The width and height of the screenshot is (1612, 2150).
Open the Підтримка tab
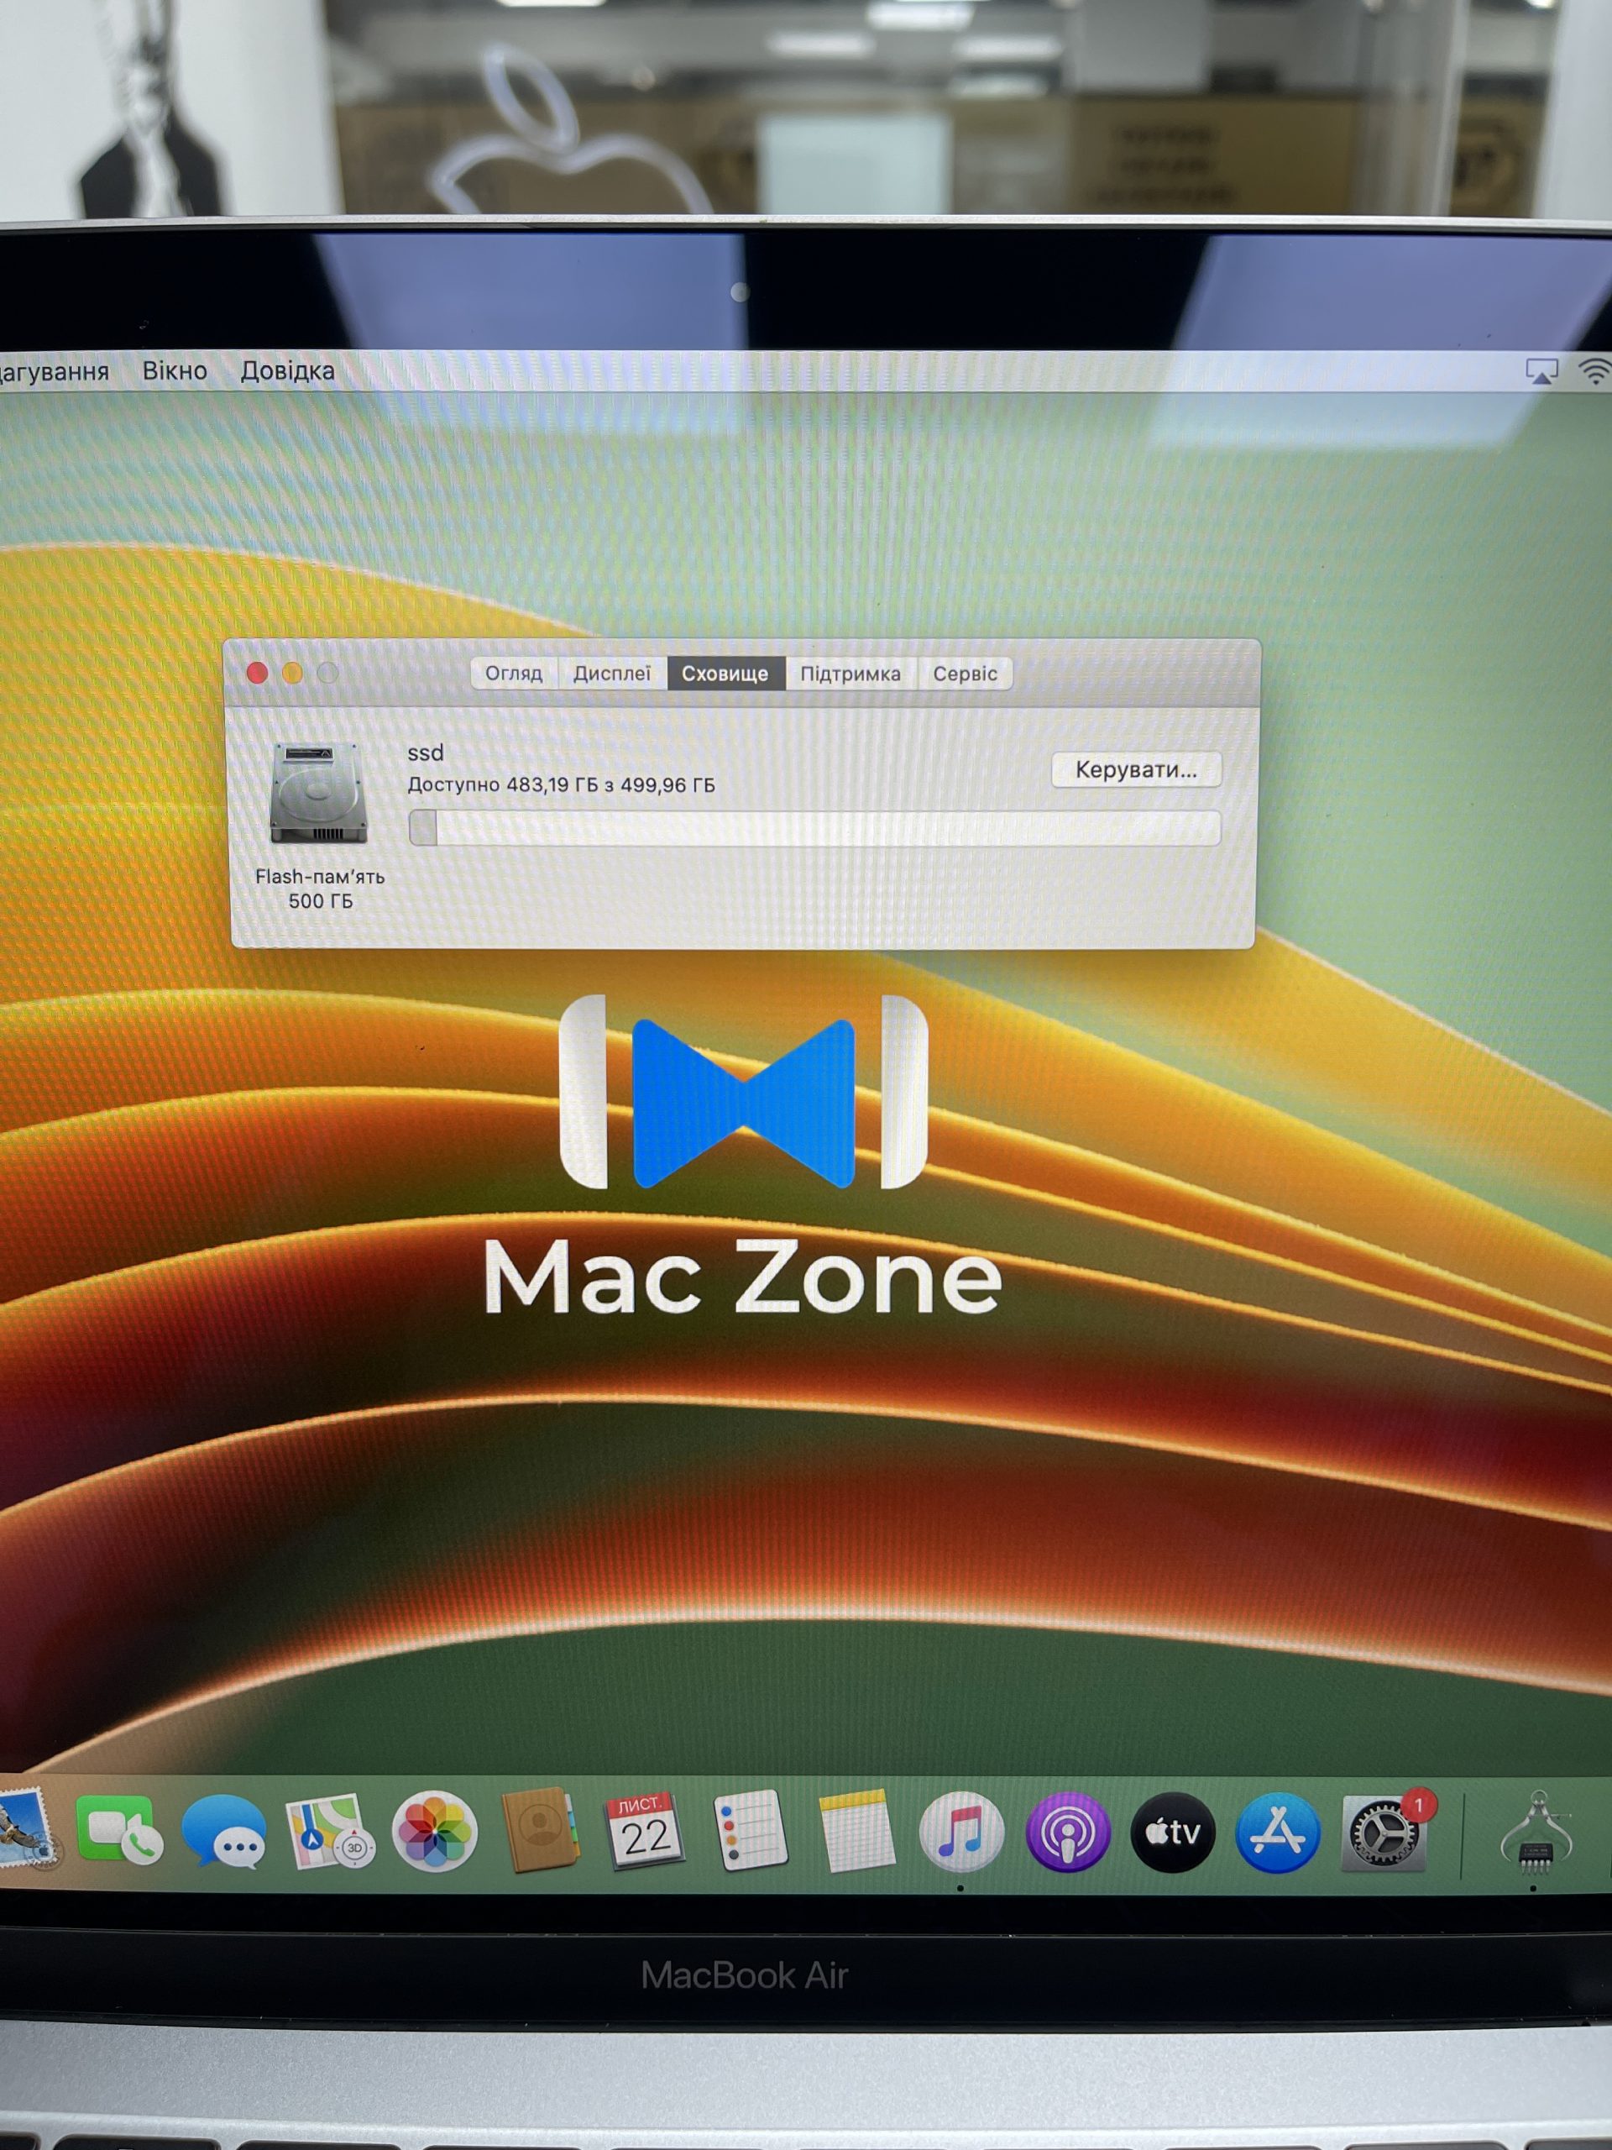[850, 673]
